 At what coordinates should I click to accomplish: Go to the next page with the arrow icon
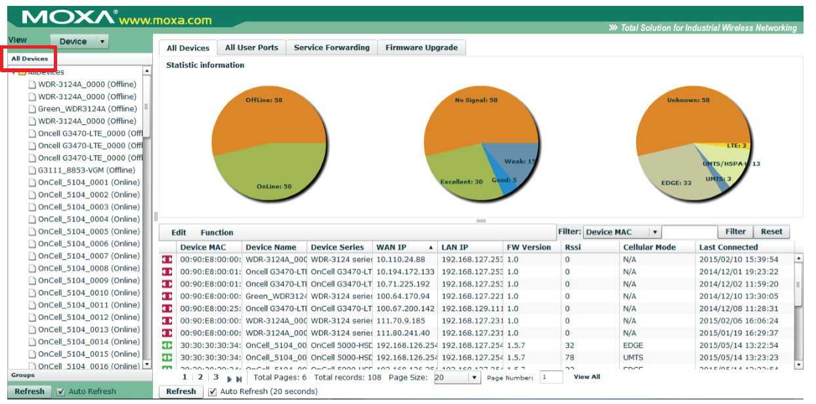coord(230,379)
